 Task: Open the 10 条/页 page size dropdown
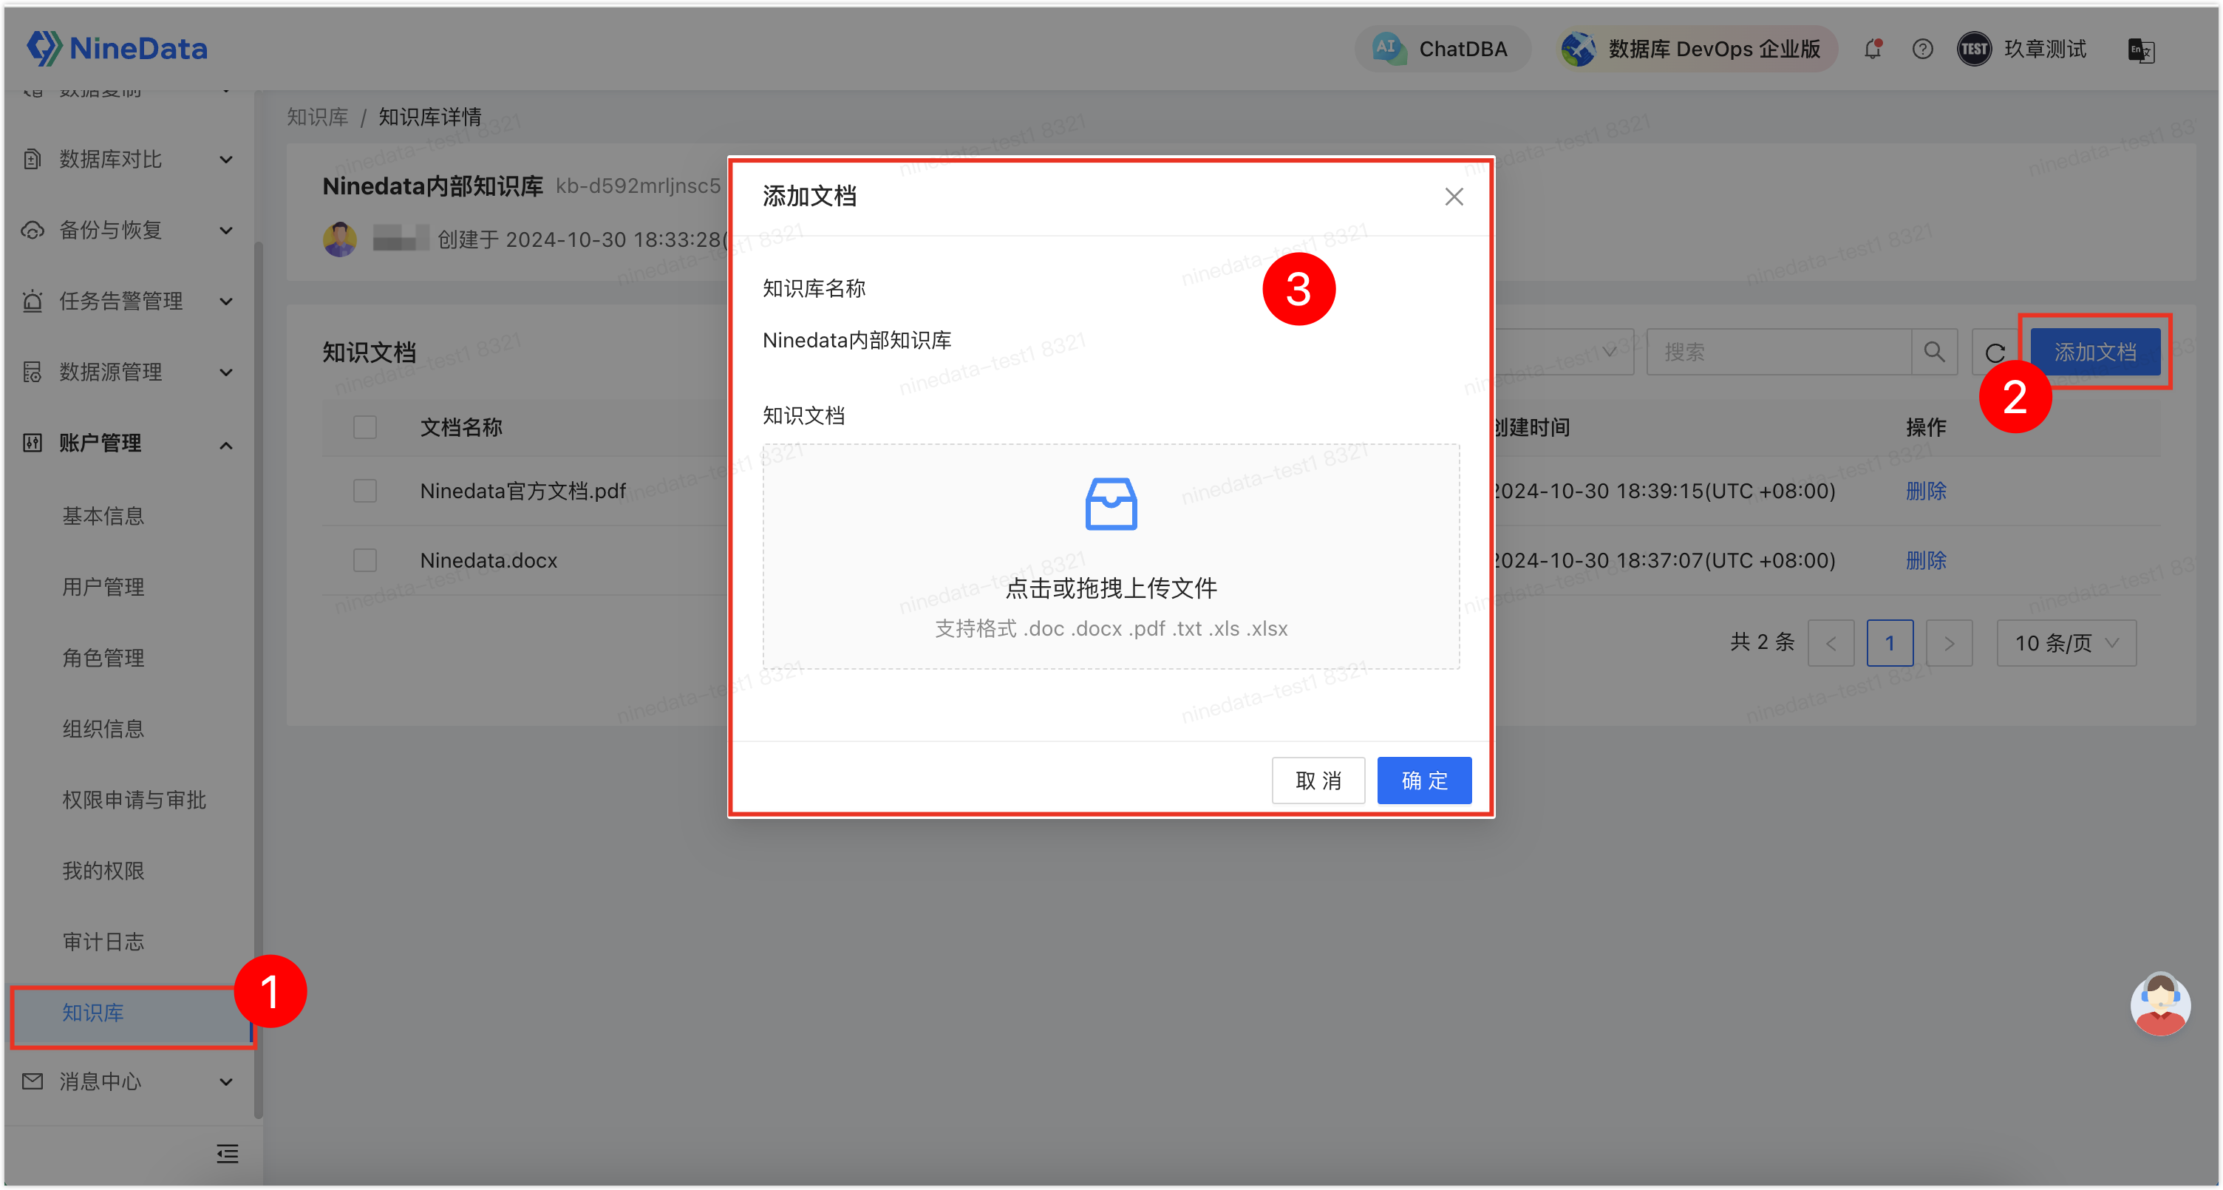2066,643
